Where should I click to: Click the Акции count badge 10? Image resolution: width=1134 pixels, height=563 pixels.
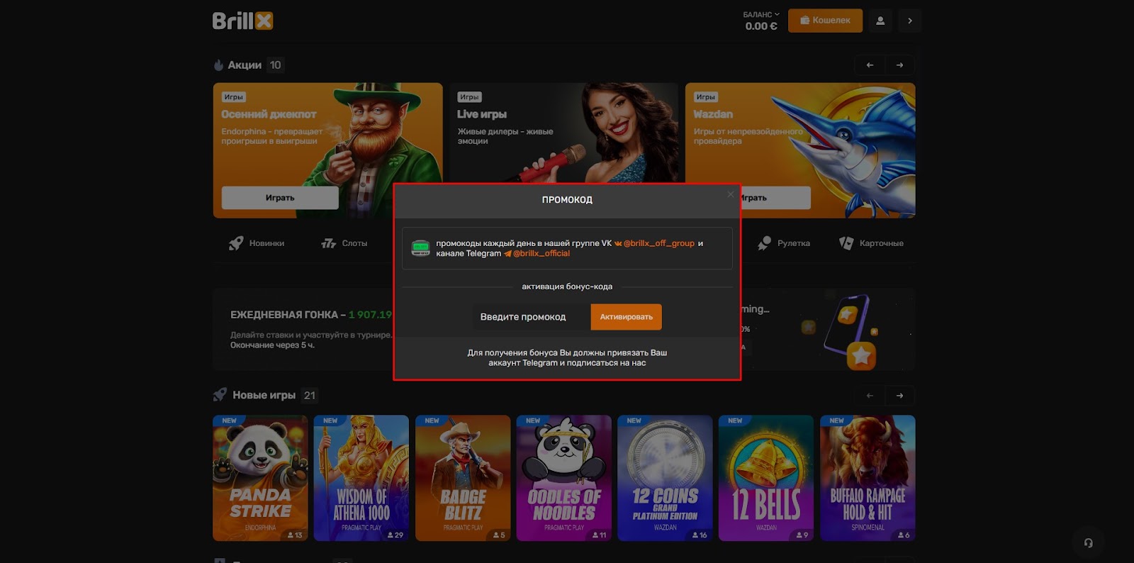[275, 65]
